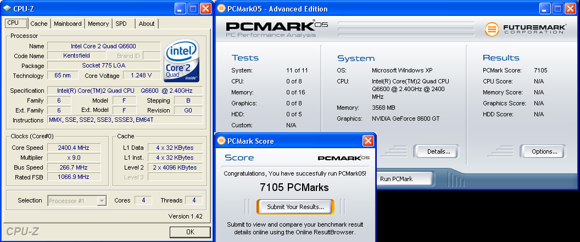The height and width of the screenshot is (242, 580).
Task: Click the 1.248 V core voltage value
Action: click(x=141, y=76)
